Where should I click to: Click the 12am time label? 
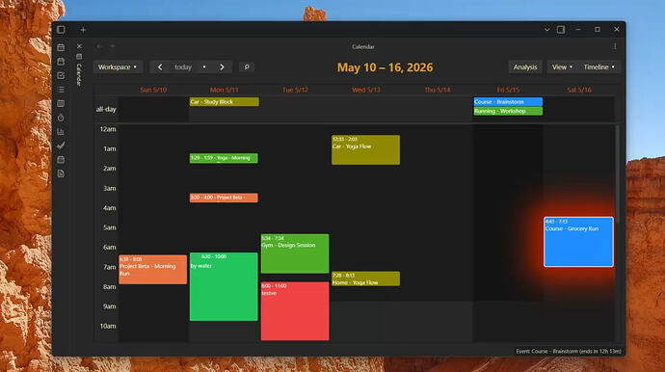click(x=108, y=129)
